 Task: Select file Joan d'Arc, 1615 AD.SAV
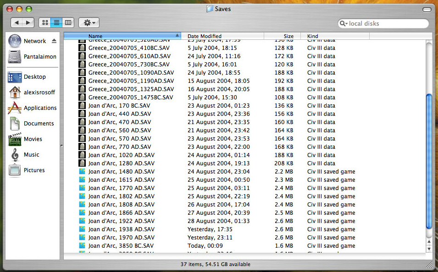122,180
